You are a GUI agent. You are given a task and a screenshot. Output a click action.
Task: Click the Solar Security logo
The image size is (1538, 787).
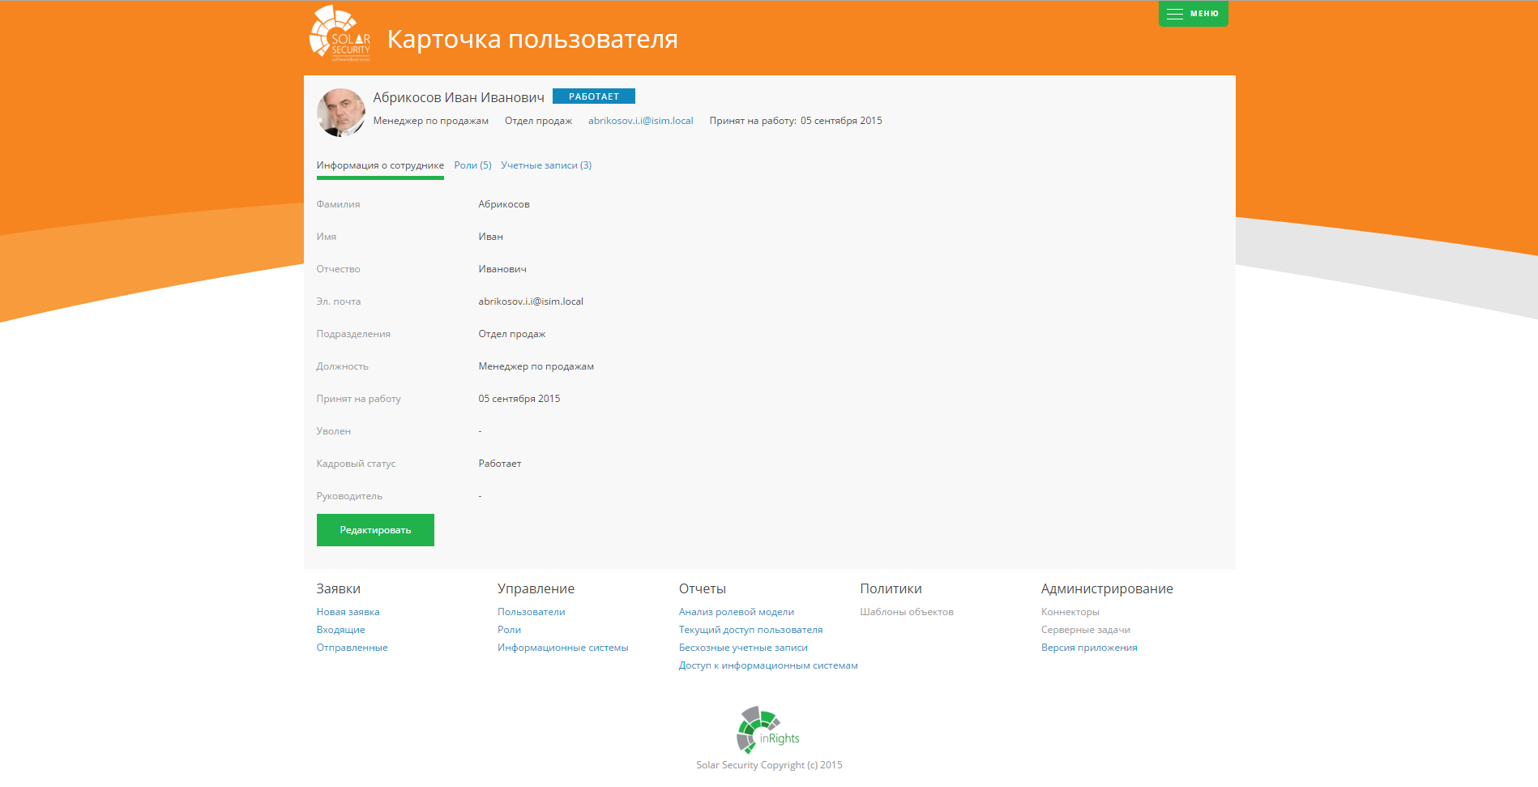pyautogui.click(x=340, y=34)
